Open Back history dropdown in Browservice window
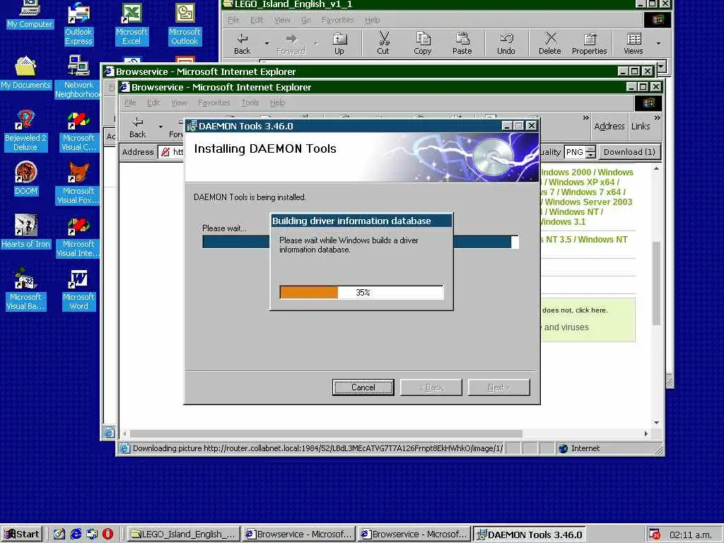 coord(160,127)
